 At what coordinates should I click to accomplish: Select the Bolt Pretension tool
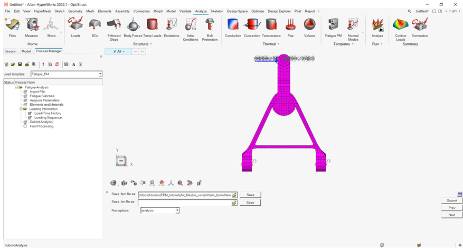210,25
